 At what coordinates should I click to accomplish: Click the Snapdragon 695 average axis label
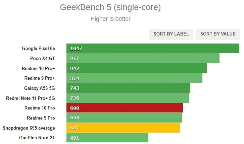click(x=29, y=128)
